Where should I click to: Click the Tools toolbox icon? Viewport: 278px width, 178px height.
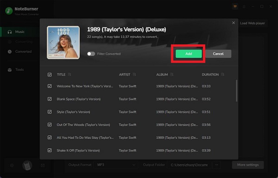[10, 70]
